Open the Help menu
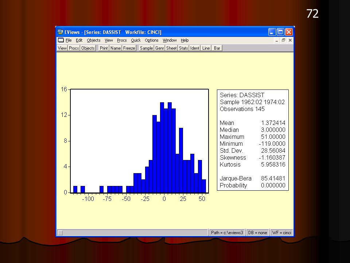Viewport: 350px width, 263px height. click(184, 40)
